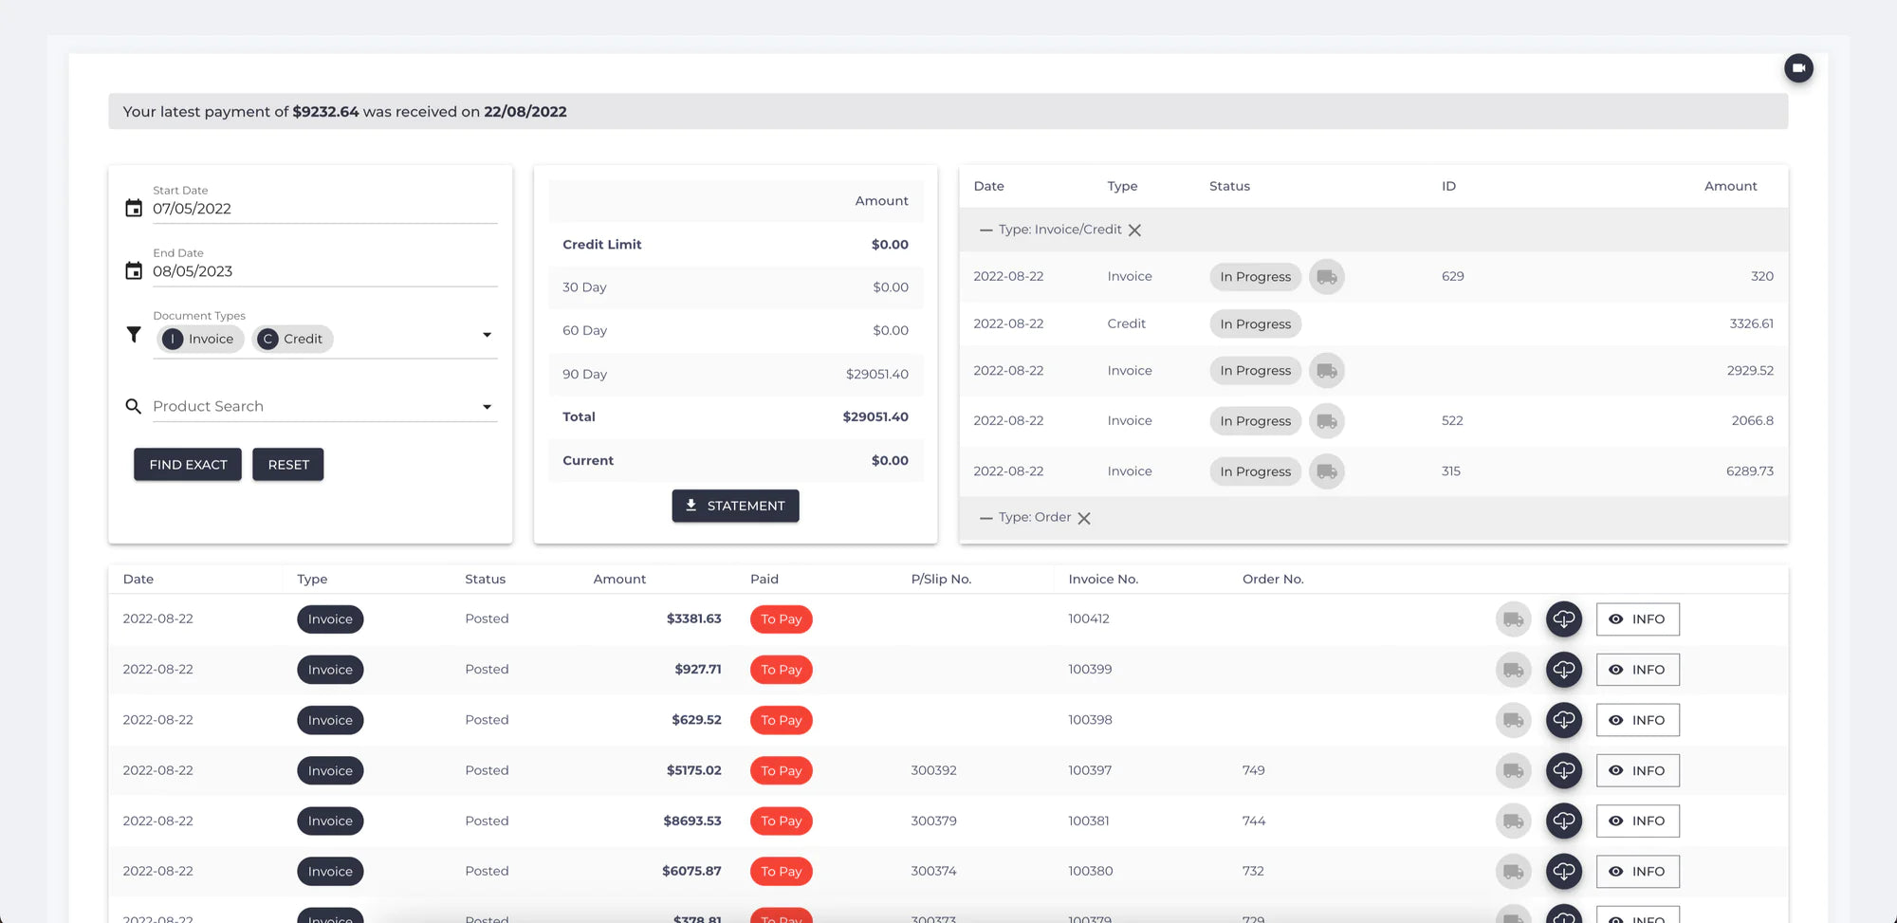
Task: Click truck icon for order ID 315
Action: click(x=1326, y=471)
